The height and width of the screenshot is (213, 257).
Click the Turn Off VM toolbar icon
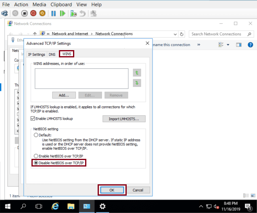(25, 13)
